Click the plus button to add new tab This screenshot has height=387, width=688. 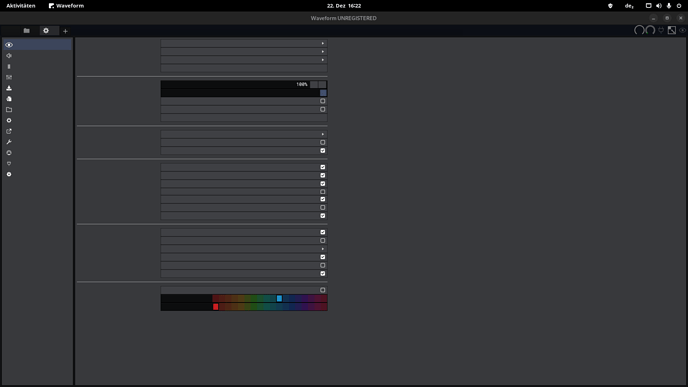(65, 31)
